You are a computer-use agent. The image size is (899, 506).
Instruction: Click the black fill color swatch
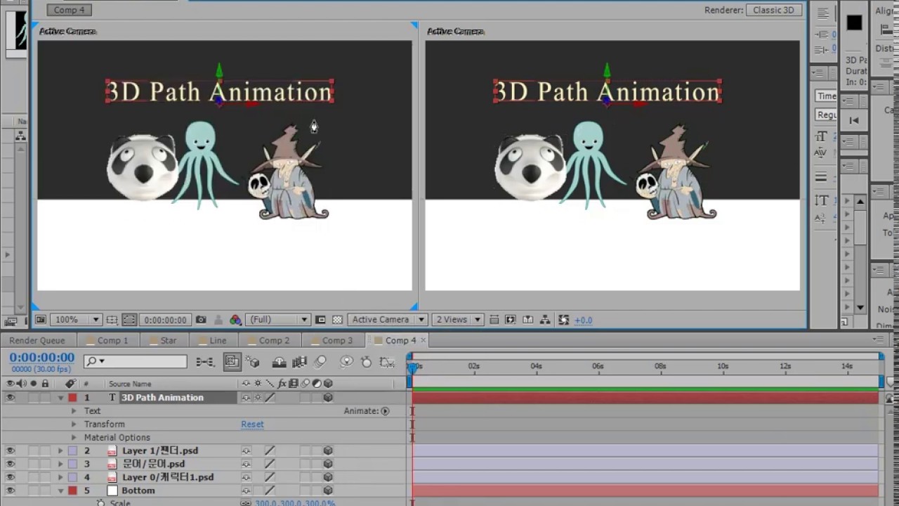click(x=854, y=23)
